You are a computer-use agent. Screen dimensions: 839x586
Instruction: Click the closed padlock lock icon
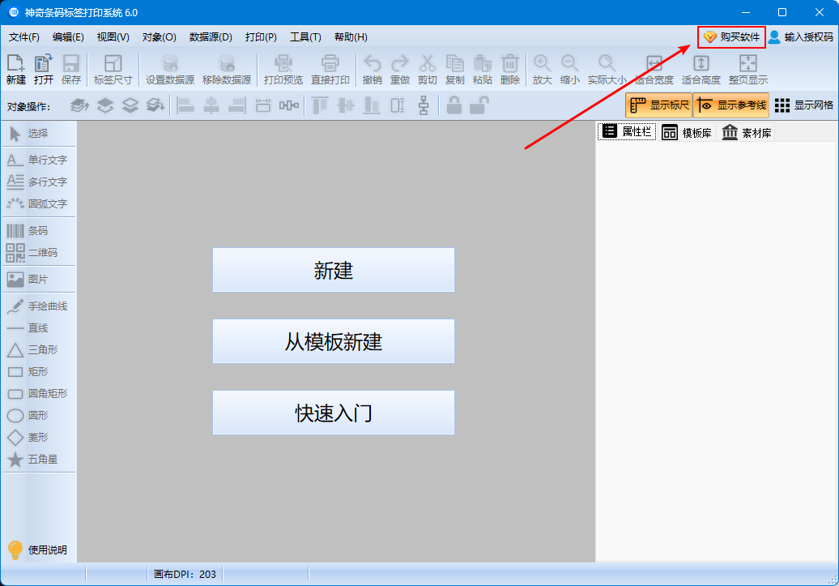(x=454, y=105)
